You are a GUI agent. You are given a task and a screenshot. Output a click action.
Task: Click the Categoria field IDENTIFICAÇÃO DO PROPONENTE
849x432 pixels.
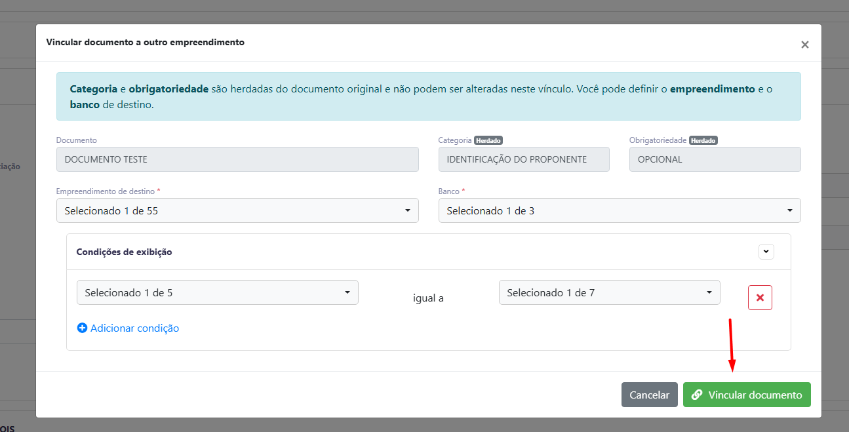pos(524,159)
